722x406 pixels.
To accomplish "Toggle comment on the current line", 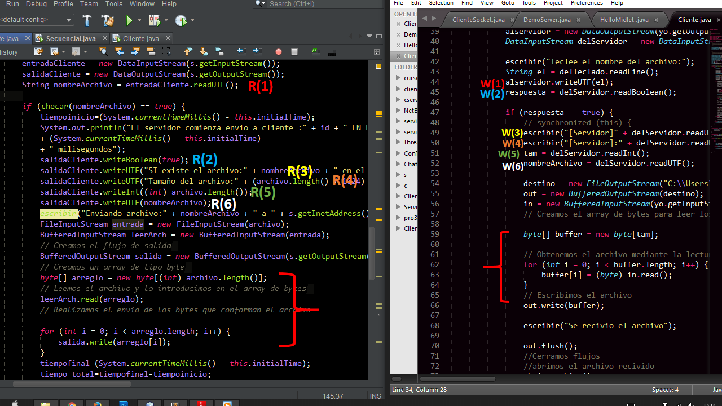I will tap(315, 52).
